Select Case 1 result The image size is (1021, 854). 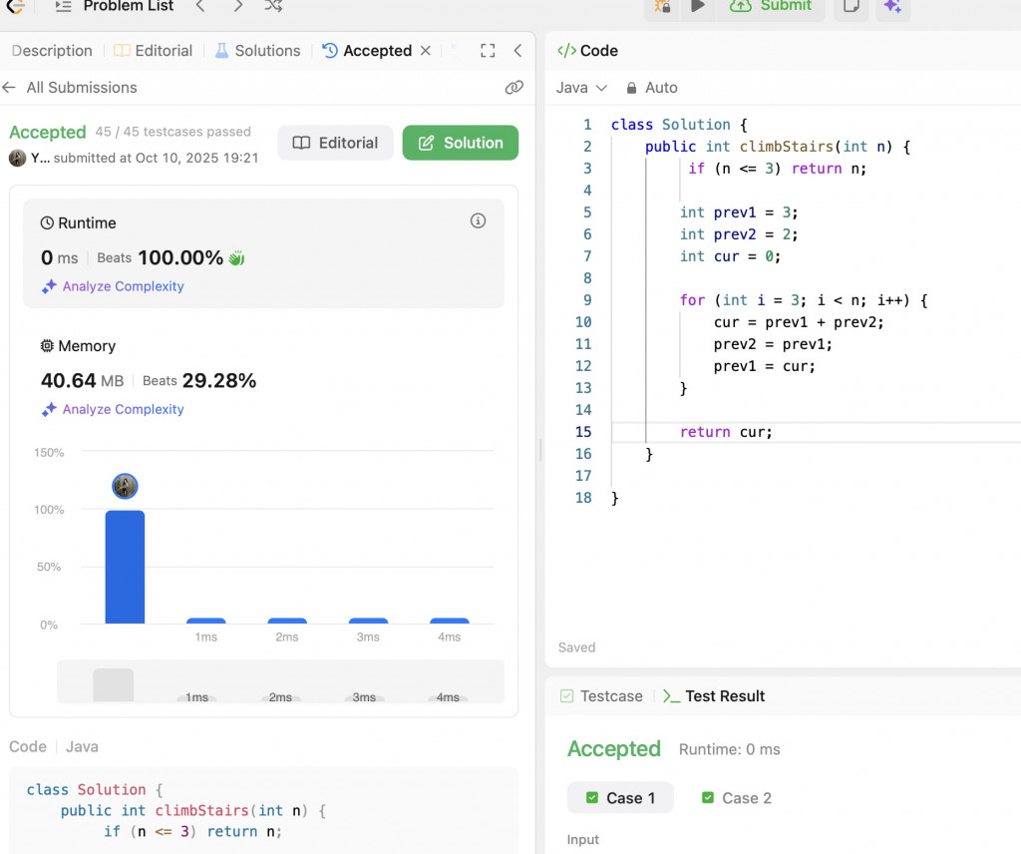point(620,798)
